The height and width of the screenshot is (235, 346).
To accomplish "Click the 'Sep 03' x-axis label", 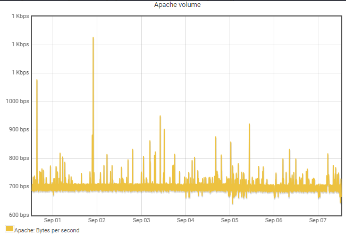I will coord(141,220).
